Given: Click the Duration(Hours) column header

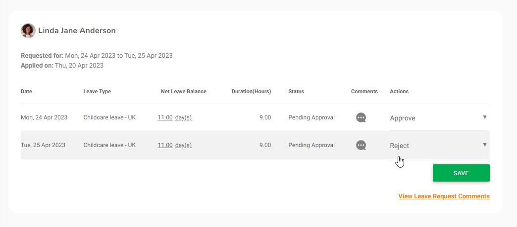Looking at the screenshot, I should (251, 92).
